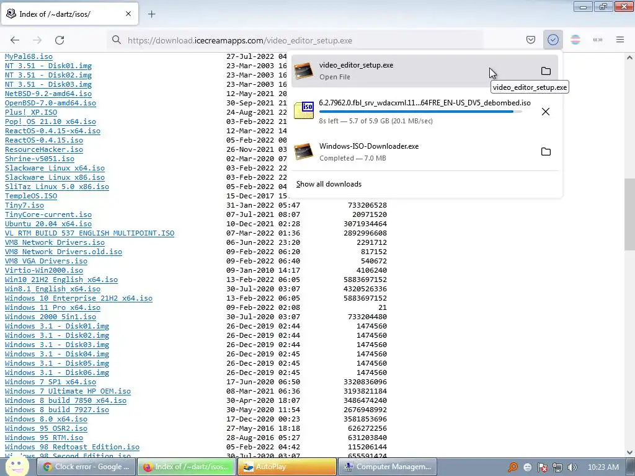Download Windows 11 Pro x64.iso
The height and width of the screenshot is (476, 635).
pyautogui.click(x=53, y=308)
